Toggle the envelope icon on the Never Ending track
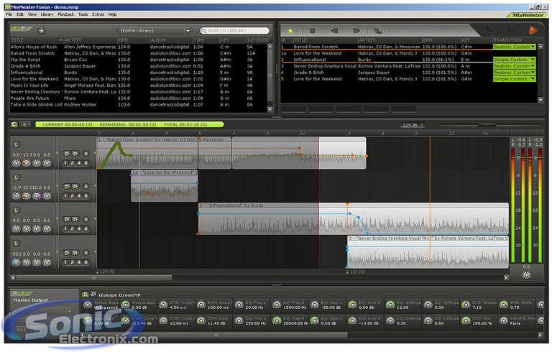 17,243
